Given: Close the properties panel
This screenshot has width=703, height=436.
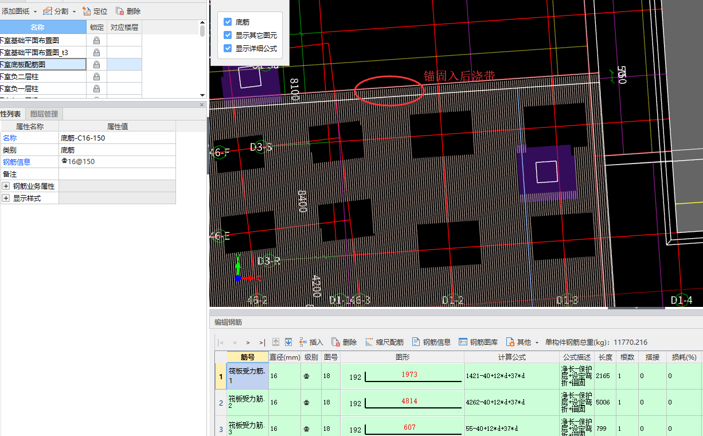Looking at the screenshot, I should click(202, 105).
